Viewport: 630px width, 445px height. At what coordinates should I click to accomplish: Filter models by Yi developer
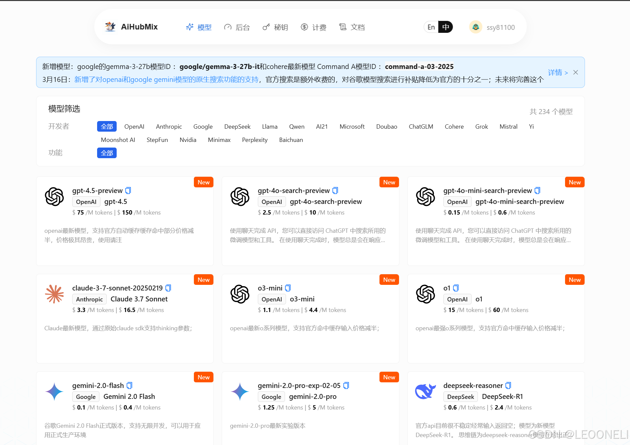(x=531, y=126)
